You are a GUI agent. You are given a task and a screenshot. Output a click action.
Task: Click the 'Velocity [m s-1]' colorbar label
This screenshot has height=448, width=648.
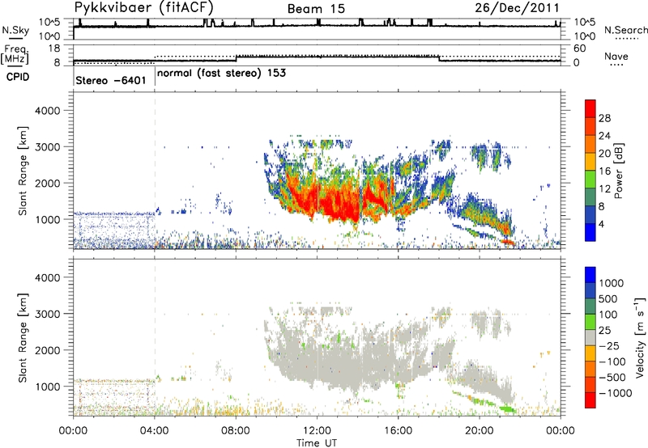640,337
